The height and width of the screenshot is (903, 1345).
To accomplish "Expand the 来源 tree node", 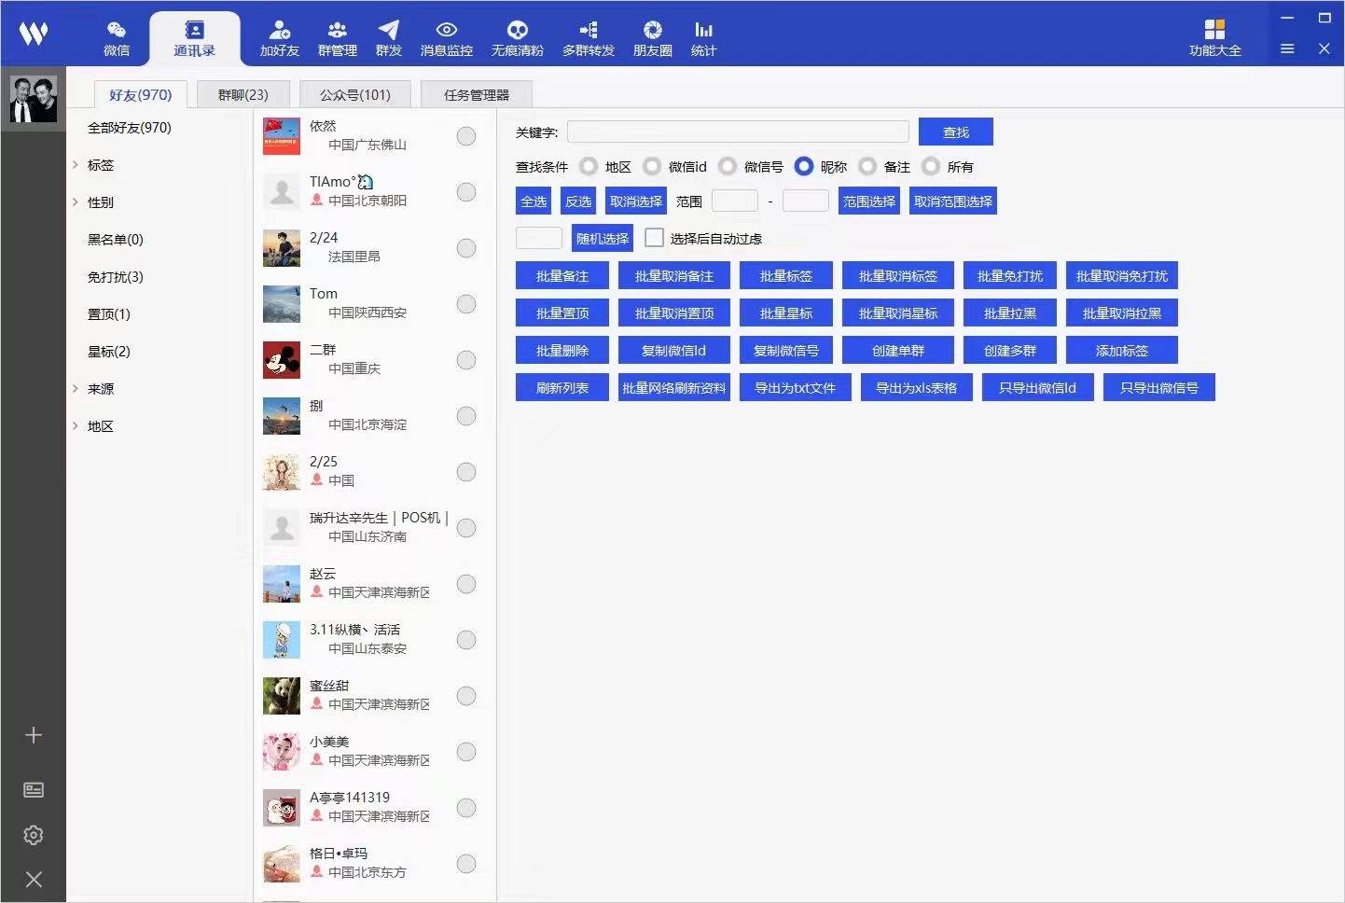I will pyautogui.click(x=76, y=389).
